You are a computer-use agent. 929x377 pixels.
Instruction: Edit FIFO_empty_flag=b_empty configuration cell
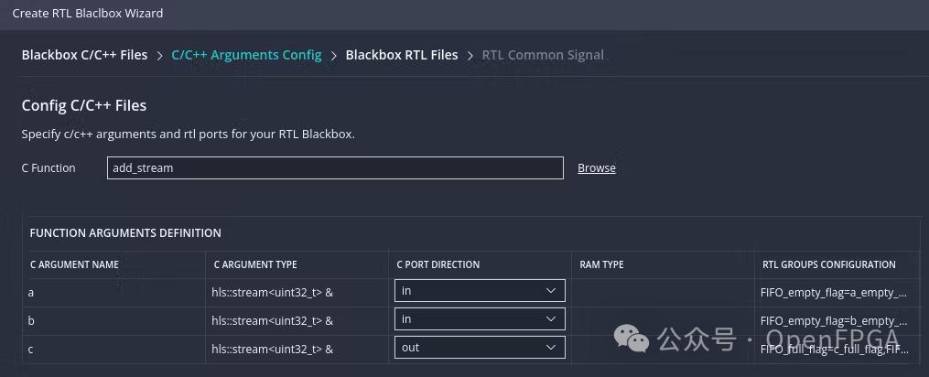click(834, 321)
